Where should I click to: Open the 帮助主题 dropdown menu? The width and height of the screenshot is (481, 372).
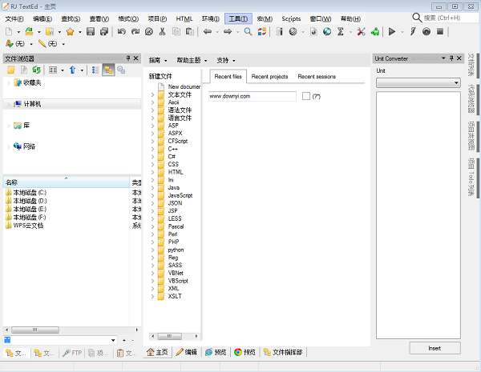pyautogui.click(x=192, y=60)
